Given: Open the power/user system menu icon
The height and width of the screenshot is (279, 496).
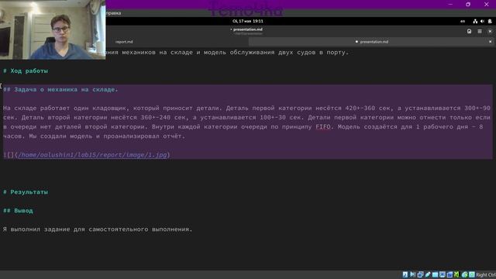Looking at the screenshot, I should 490,21.
